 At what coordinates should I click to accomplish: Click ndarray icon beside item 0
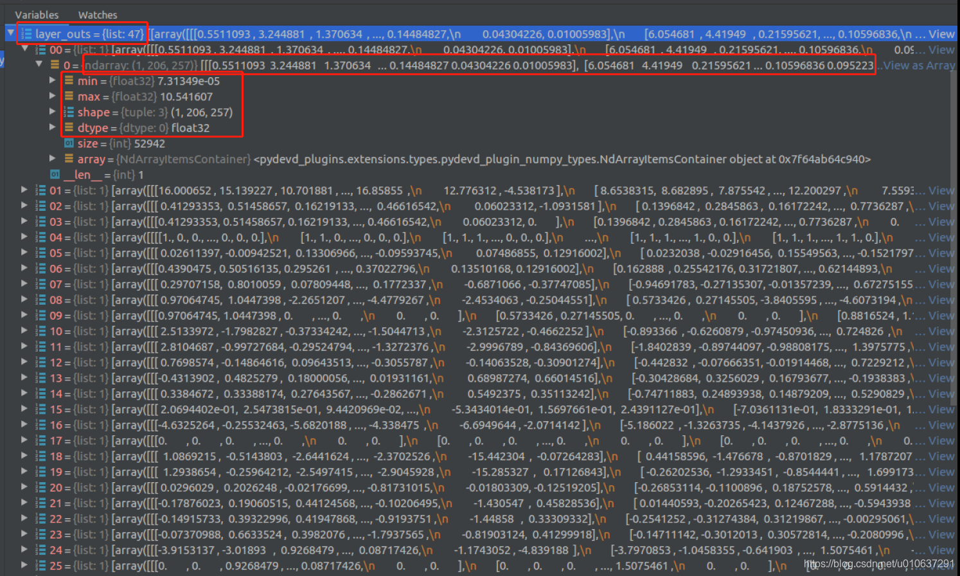tap(55, 65)
